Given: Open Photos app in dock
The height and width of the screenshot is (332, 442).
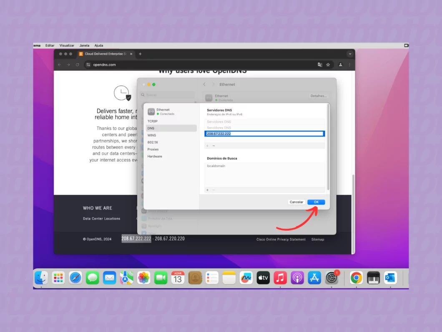Looking at the screenshot, I should click(143, 278).
